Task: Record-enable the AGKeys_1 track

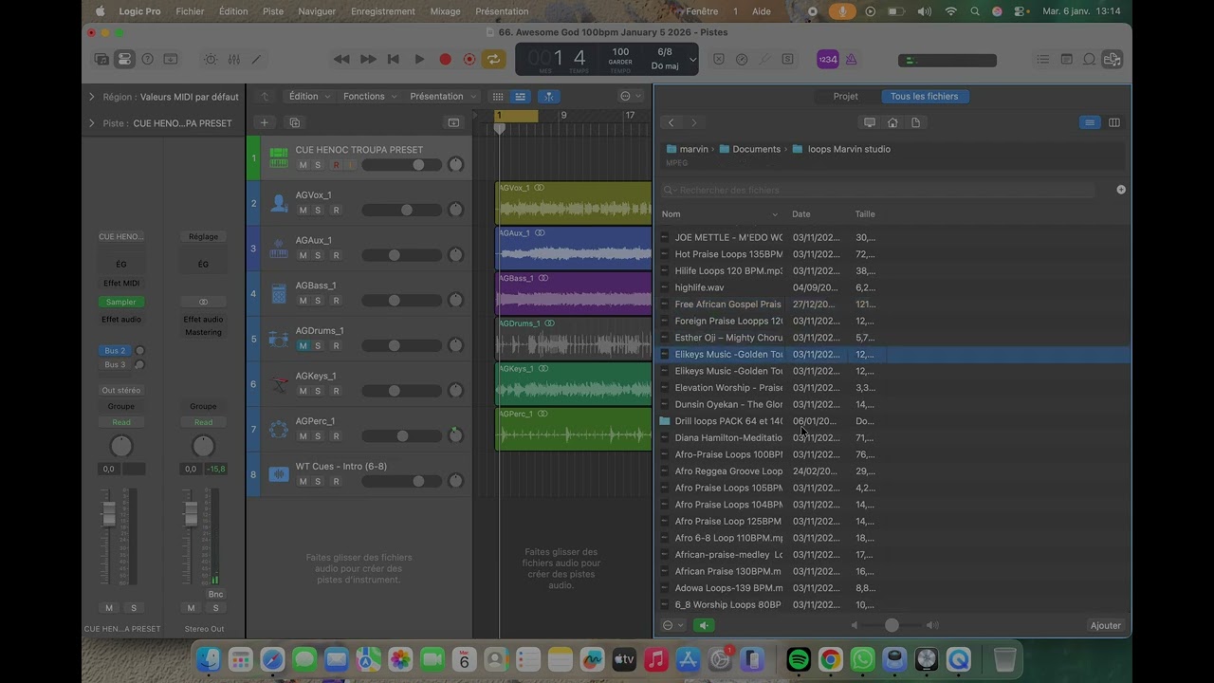Action: pos(336,391)
